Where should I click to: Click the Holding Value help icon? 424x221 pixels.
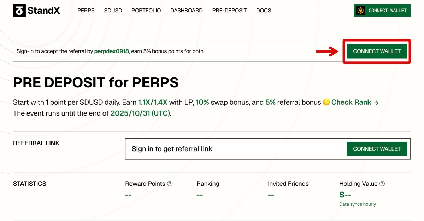pos(382,184)
